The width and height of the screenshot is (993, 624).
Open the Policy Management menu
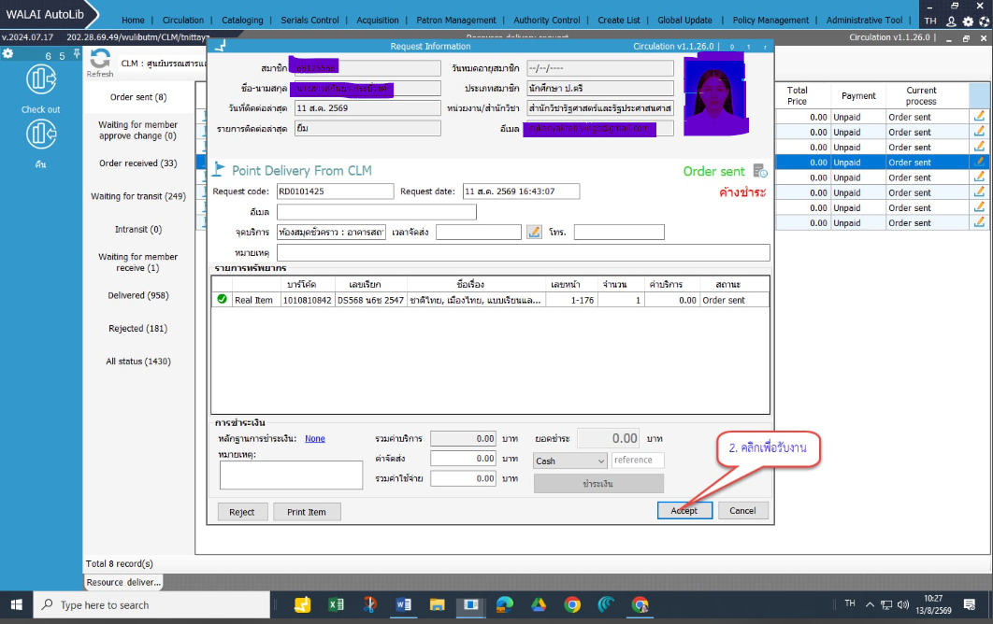pyautogui.click(x=770, y=21)
